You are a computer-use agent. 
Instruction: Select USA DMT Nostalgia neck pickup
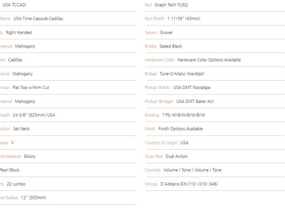tap(192, 87)
